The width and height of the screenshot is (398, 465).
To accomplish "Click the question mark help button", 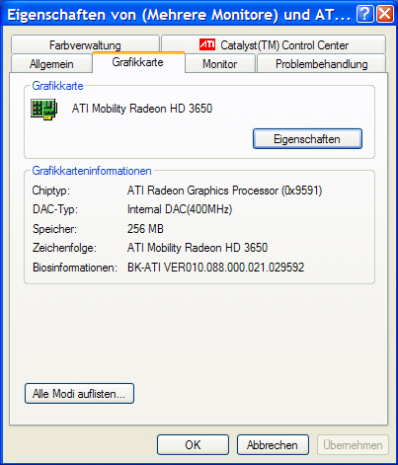I will coord(364,14).
